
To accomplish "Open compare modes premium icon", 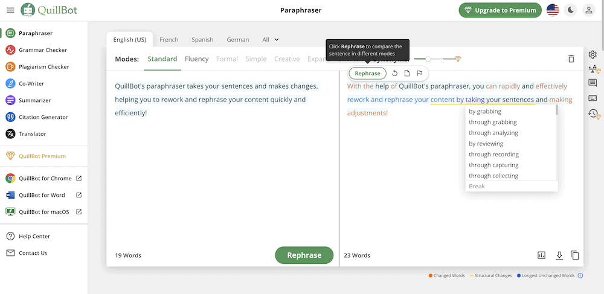I will click(594, 69).
